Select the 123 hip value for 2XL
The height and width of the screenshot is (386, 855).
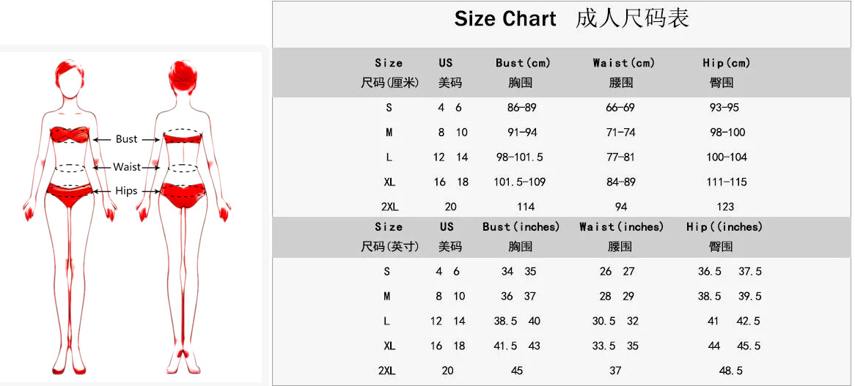(x=725, y=207)
